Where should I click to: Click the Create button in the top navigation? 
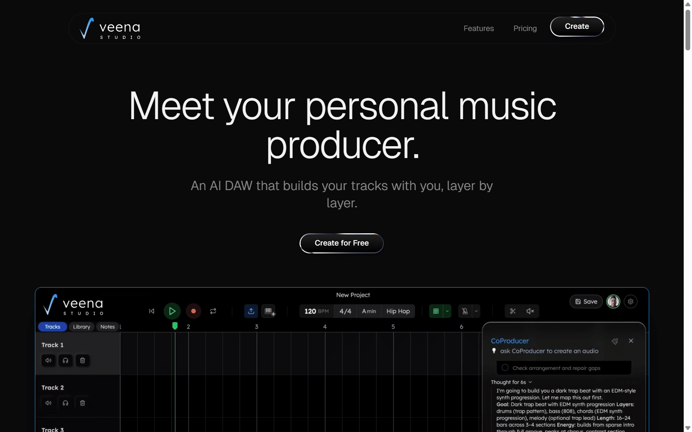tap(577, 27)
